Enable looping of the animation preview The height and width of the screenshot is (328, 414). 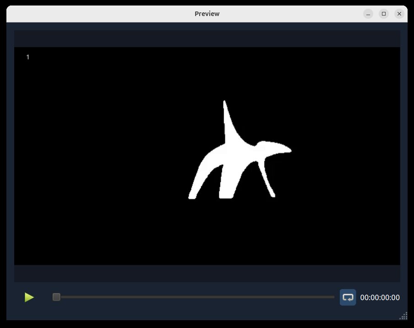click(x=348, y=297)
